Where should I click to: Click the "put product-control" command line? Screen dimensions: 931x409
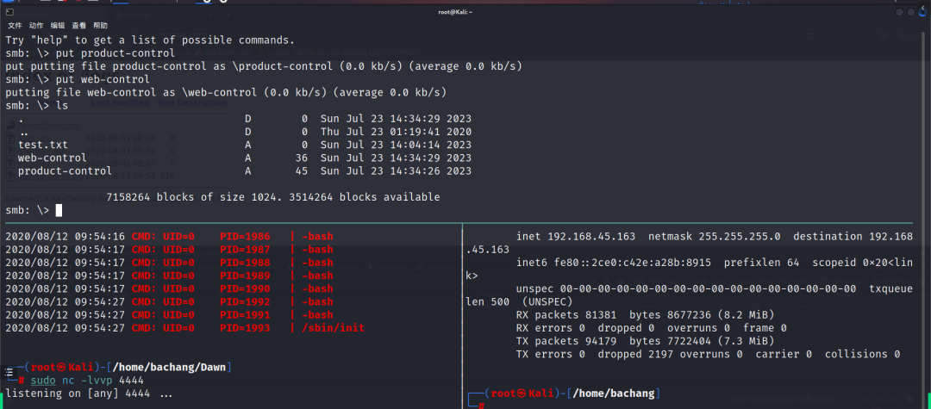coord(91,53)
